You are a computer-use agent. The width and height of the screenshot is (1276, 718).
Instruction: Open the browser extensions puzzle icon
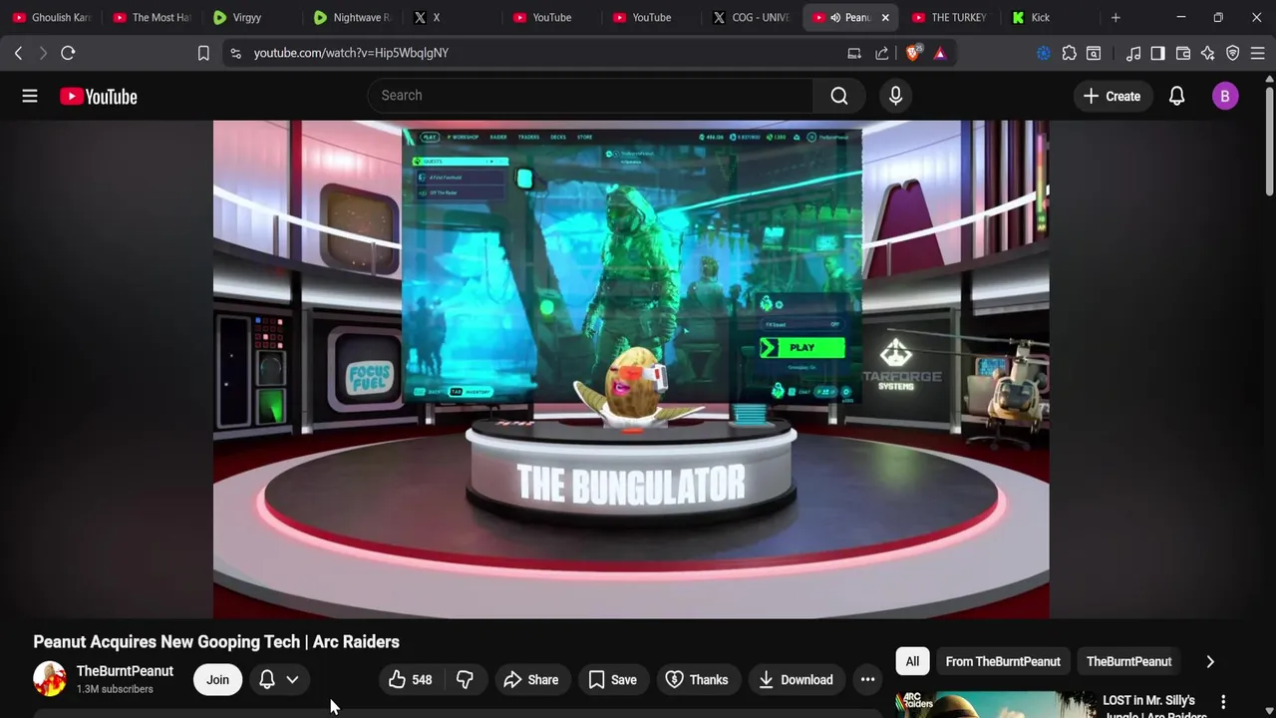coord(1069,53)
